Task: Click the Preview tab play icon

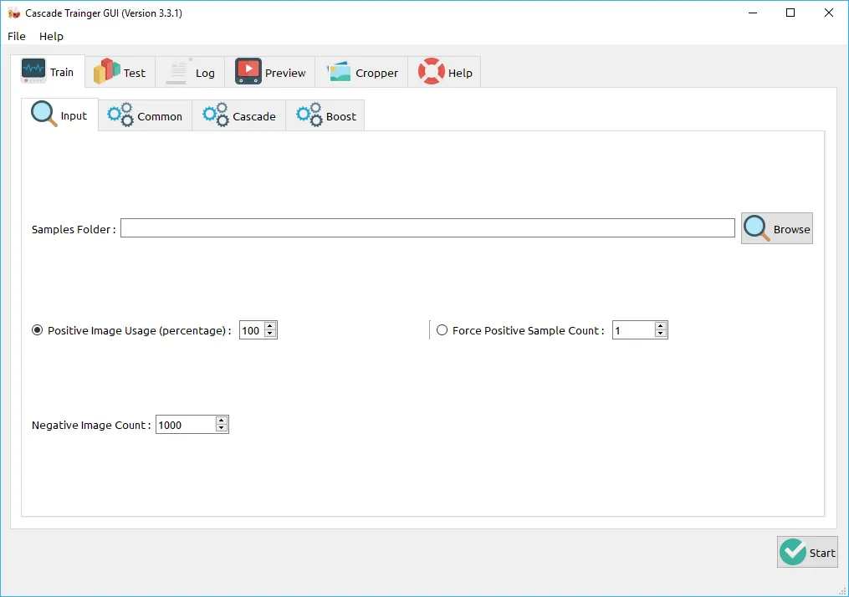Action: click(248, 71)
